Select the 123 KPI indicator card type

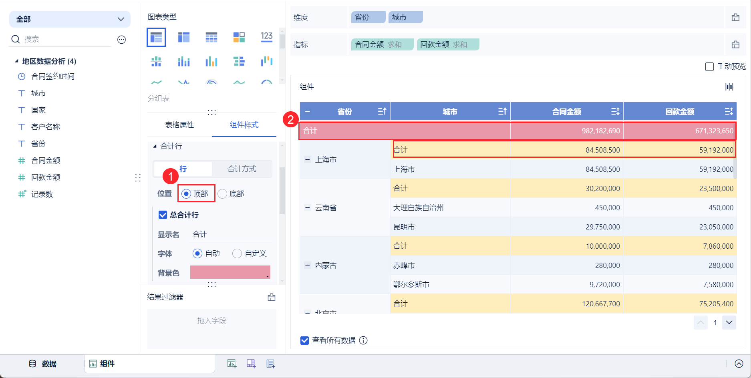point(267,37)
